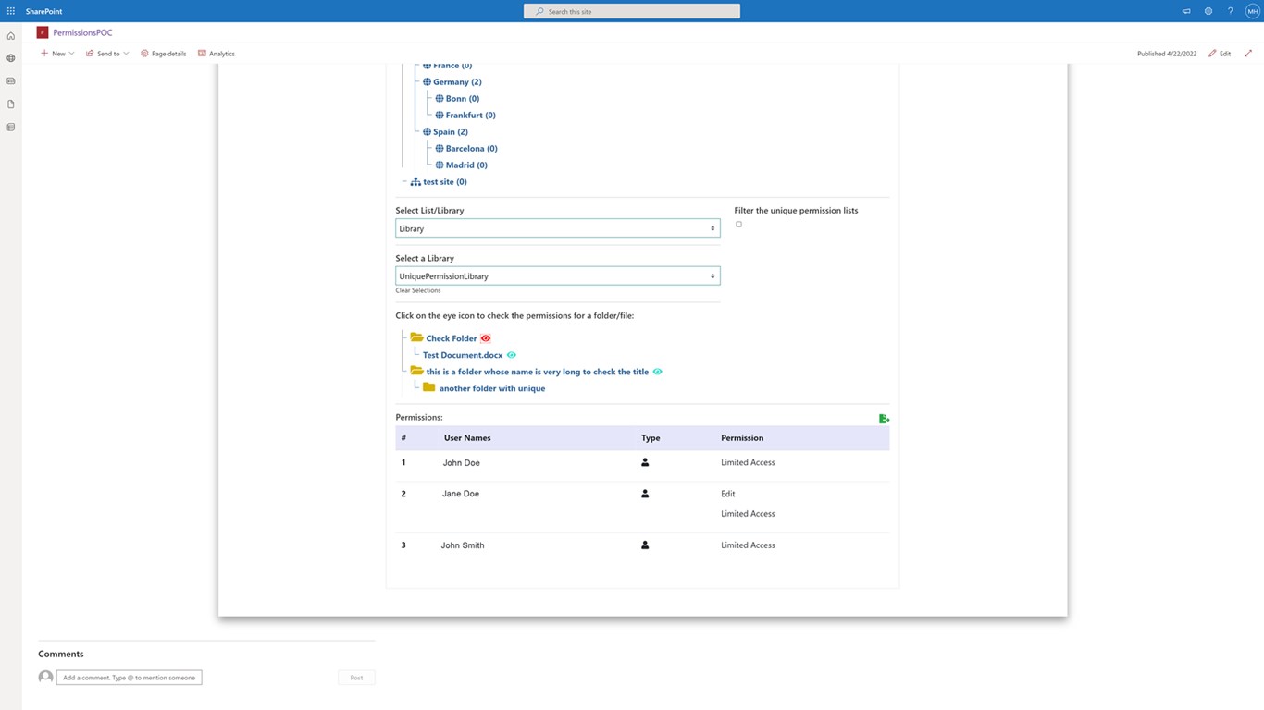Select the Spain (2) tree node
The width and height of the screenshot is (1264, 710).
pyautogui.click(x=451, y=132)
